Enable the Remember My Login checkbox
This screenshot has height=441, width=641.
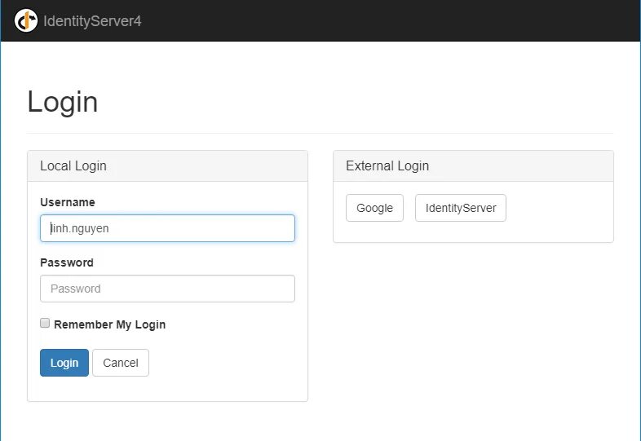tap(45, 323)
